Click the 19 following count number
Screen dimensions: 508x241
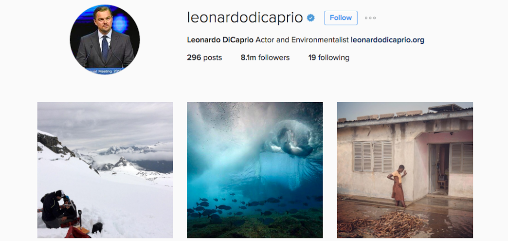coord(312,58)
